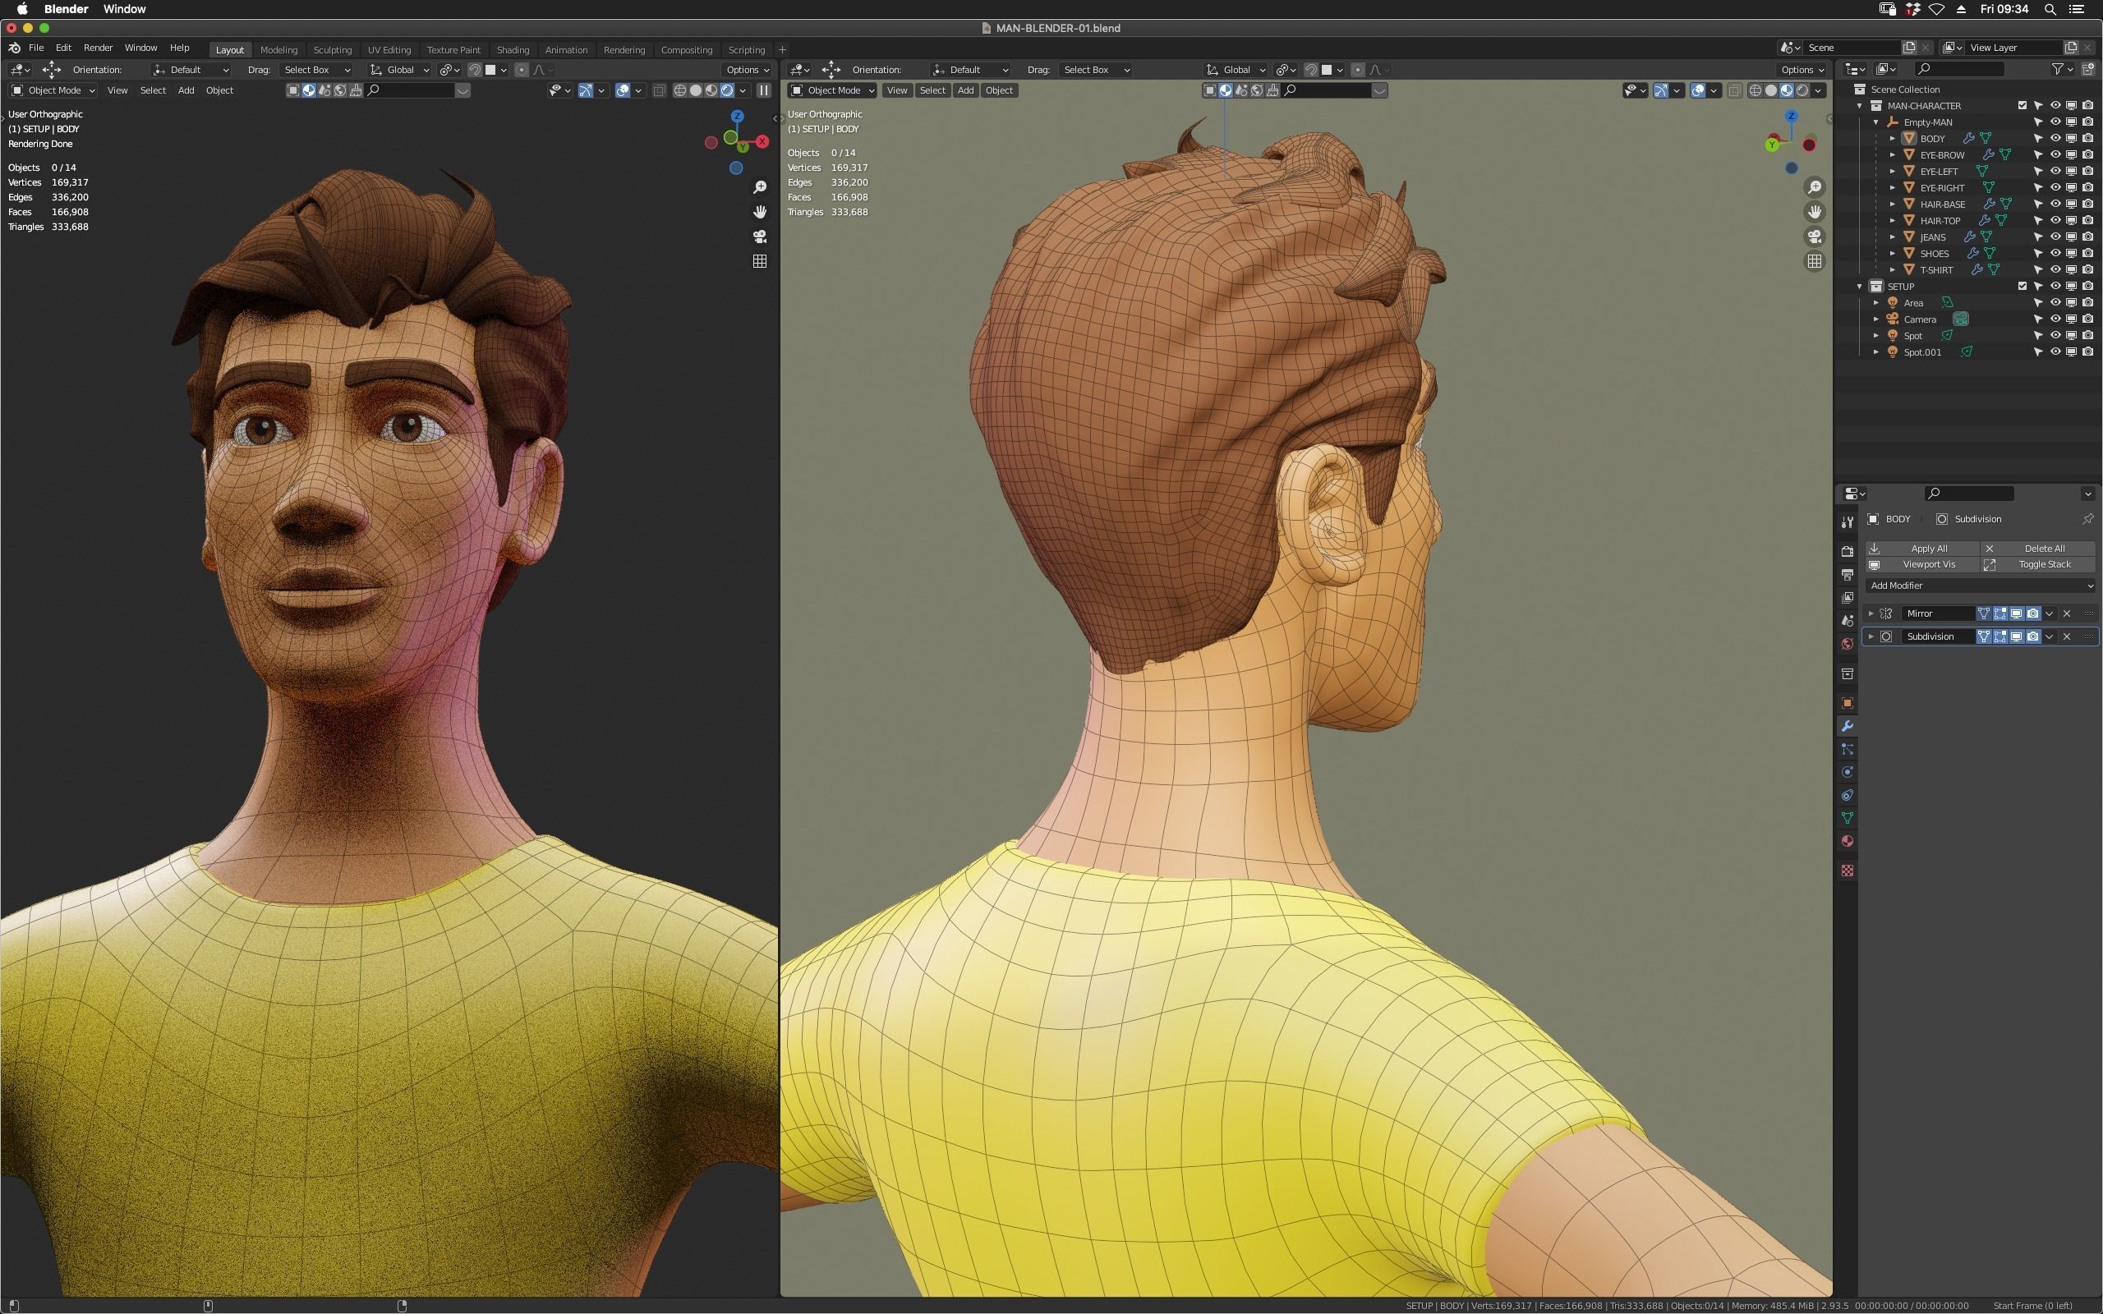Switch to the Sculpting workspace tab

pos(332,49)
